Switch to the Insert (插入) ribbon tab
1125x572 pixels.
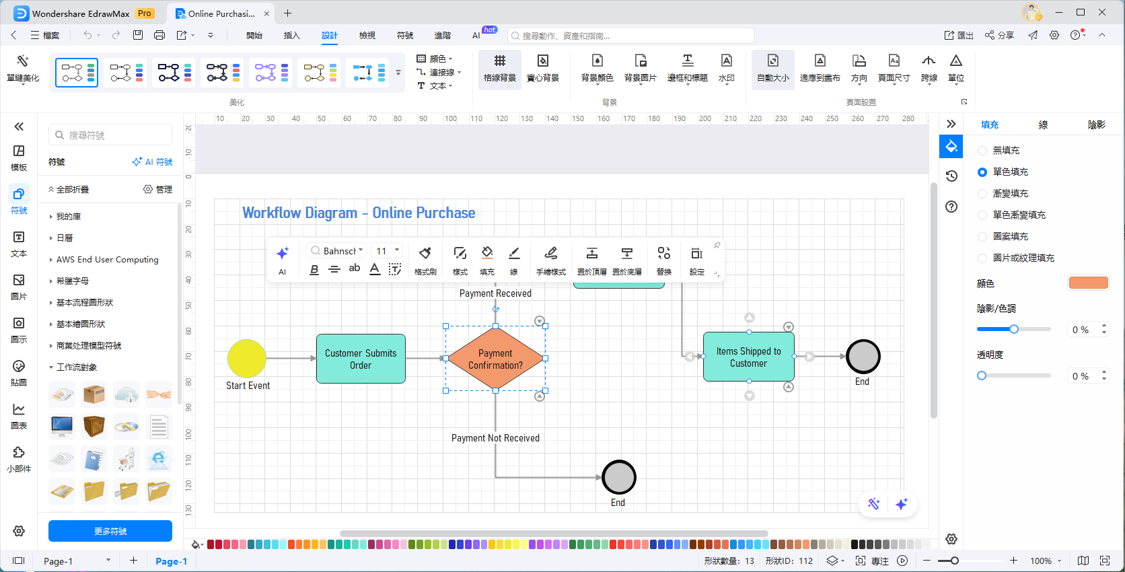(x=291, y=36)
